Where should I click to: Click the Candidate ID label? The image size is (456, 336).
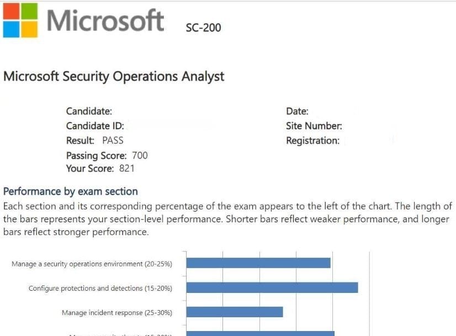pos(95,126)
